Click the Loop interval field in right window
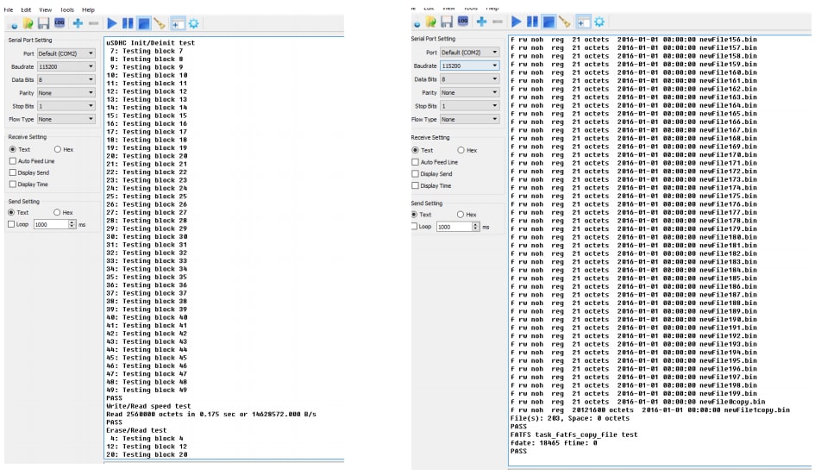The height and width of the screenshot is (475, 815). pyautogui.click(x=452, y=227)
